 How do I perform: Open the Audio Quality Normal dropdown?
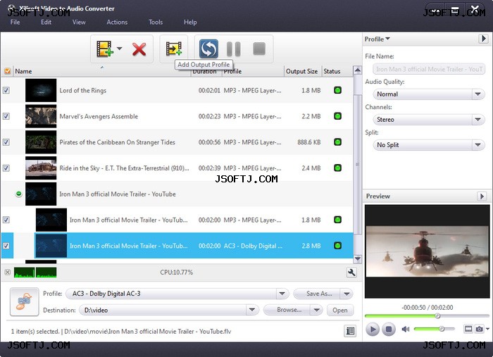[478, 94]
